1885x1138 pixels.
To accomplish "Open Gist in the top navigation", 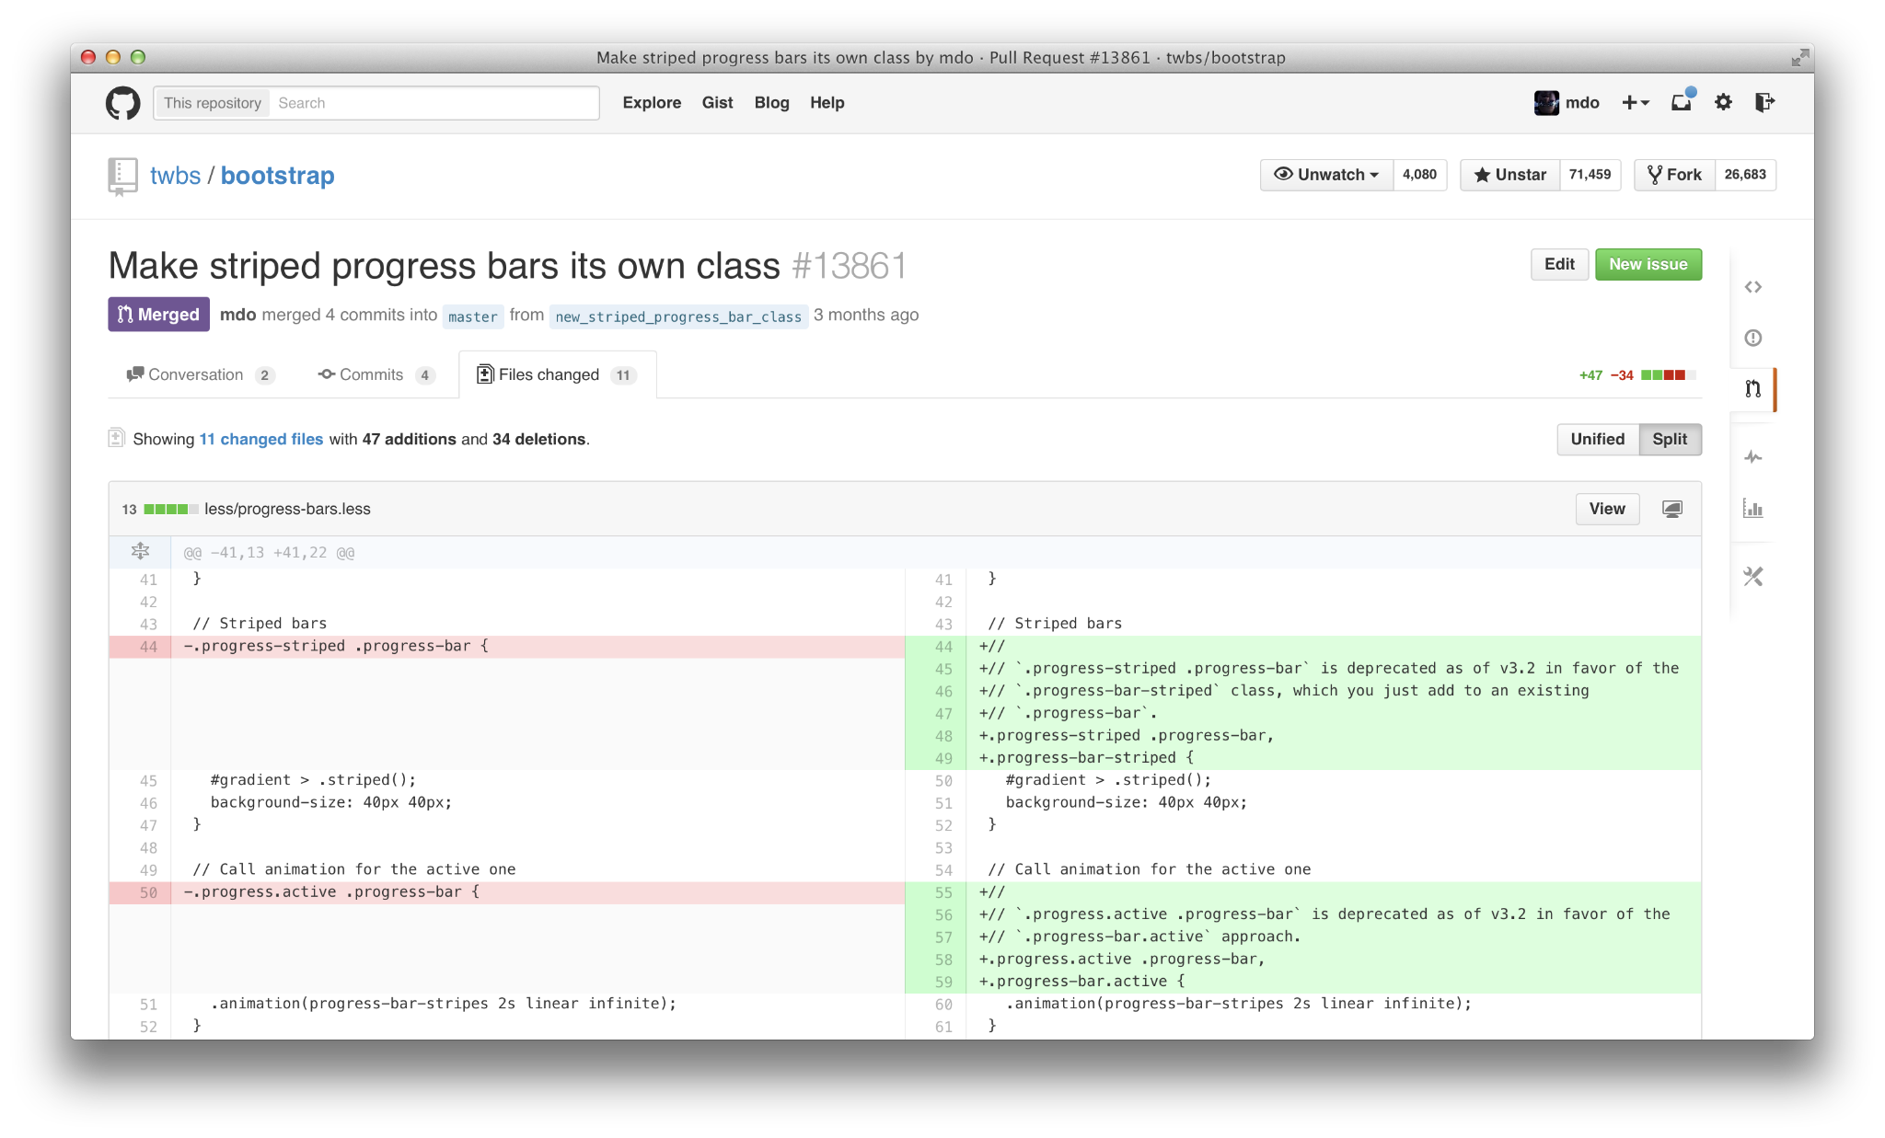I will click(x=717, y=103).
